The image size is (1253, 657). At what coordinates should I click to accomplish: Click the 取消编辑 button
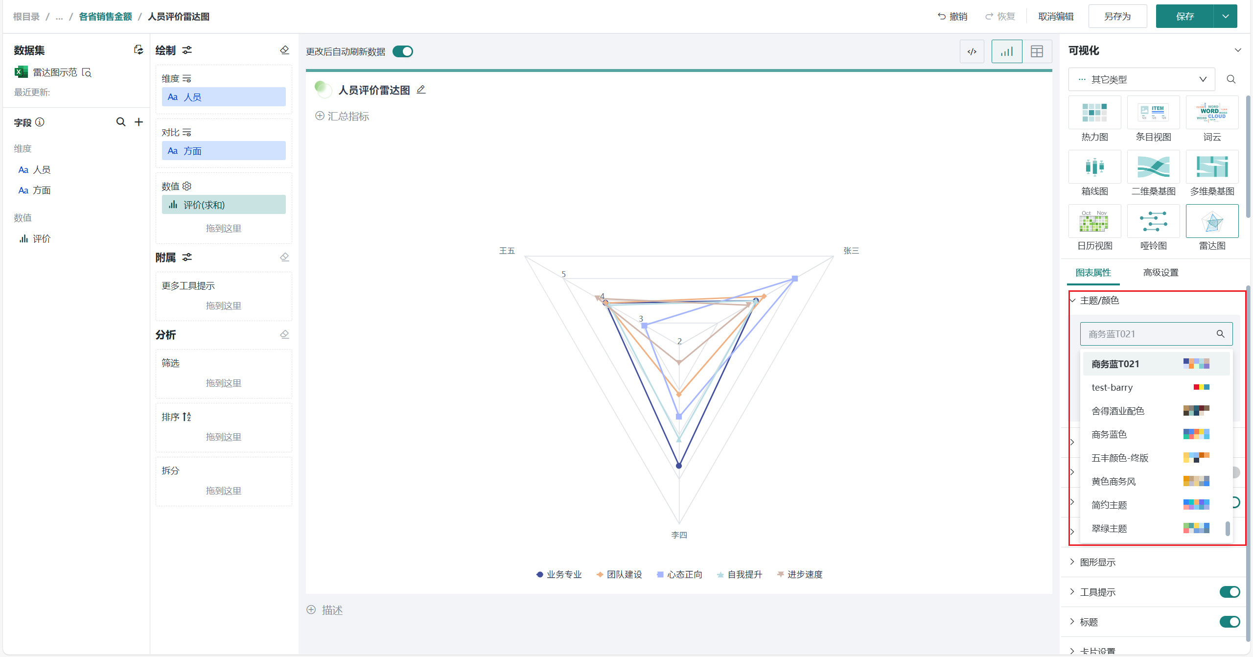click(x=1056, y=16)
